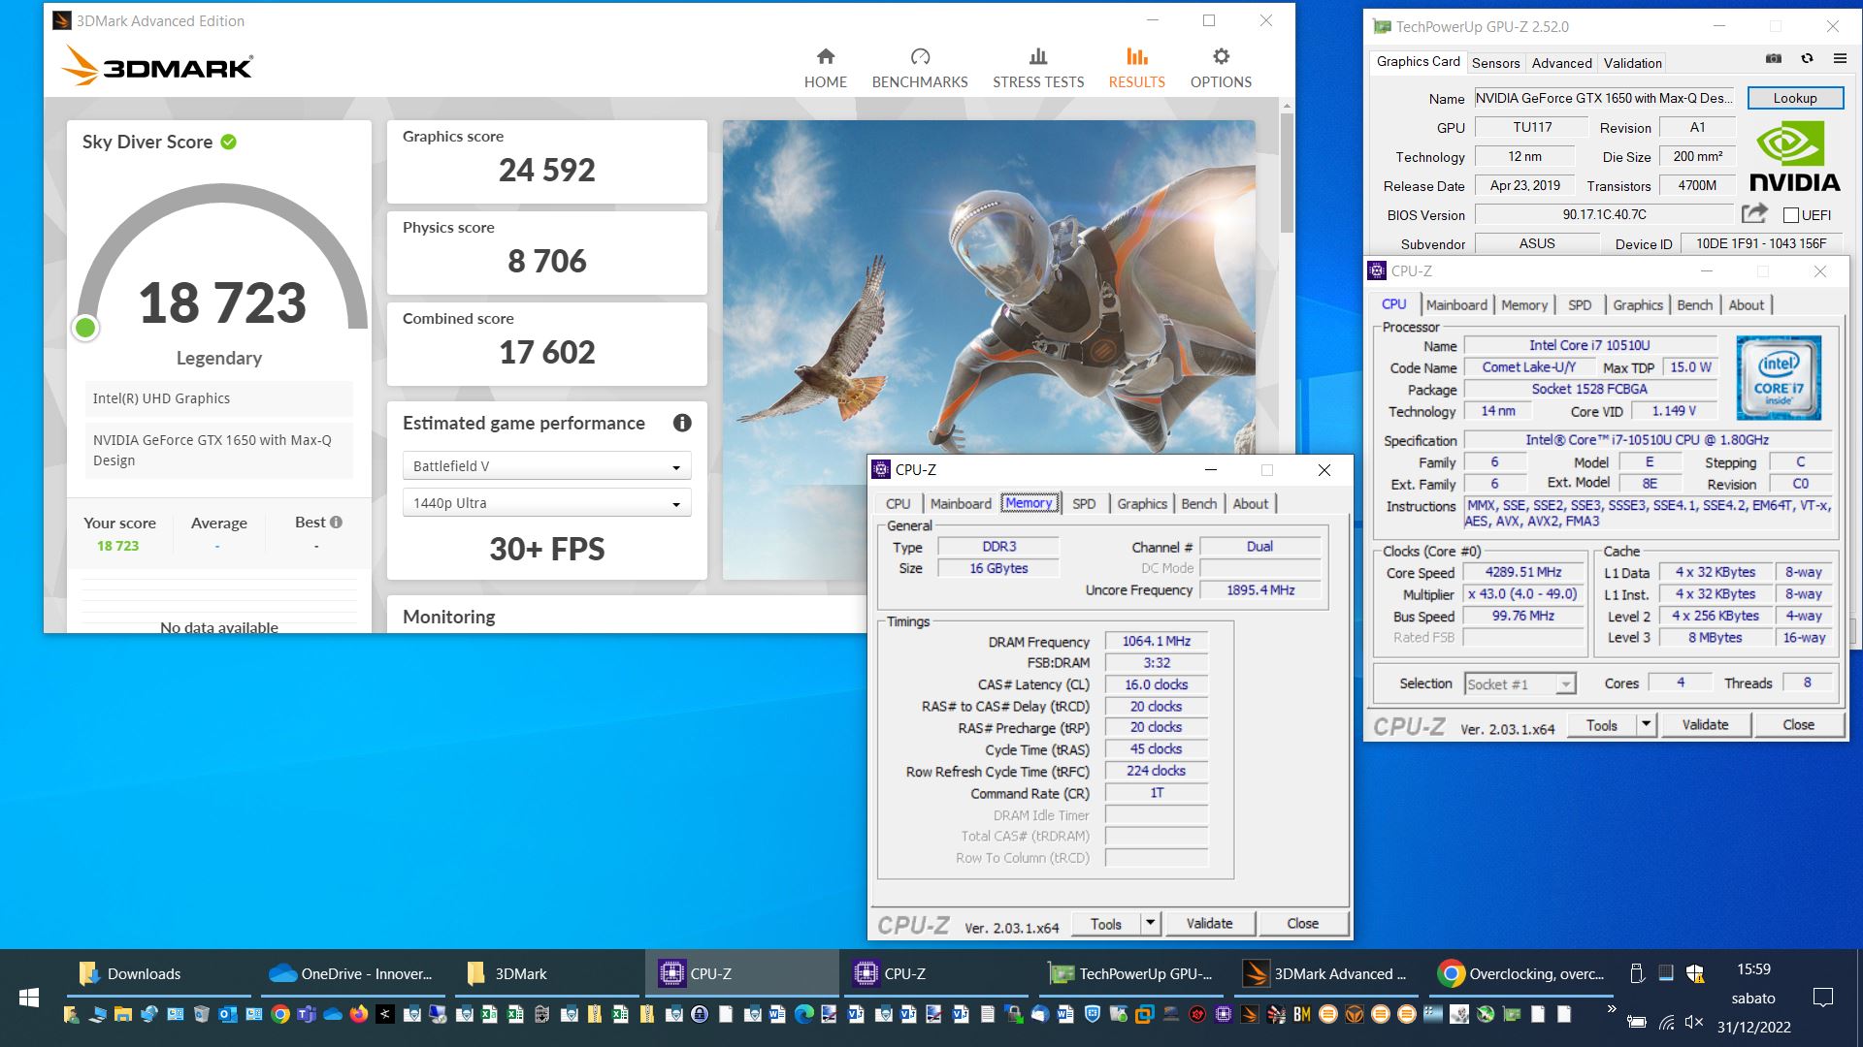Image resolution: width=1863 pixels, height=1047 pixels.
Task: Open 3DMark OPTIONS gear
Action: pos(1221,68)
